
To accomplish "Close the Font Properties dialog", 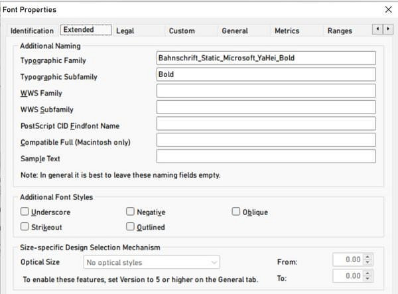I will 388,9.
